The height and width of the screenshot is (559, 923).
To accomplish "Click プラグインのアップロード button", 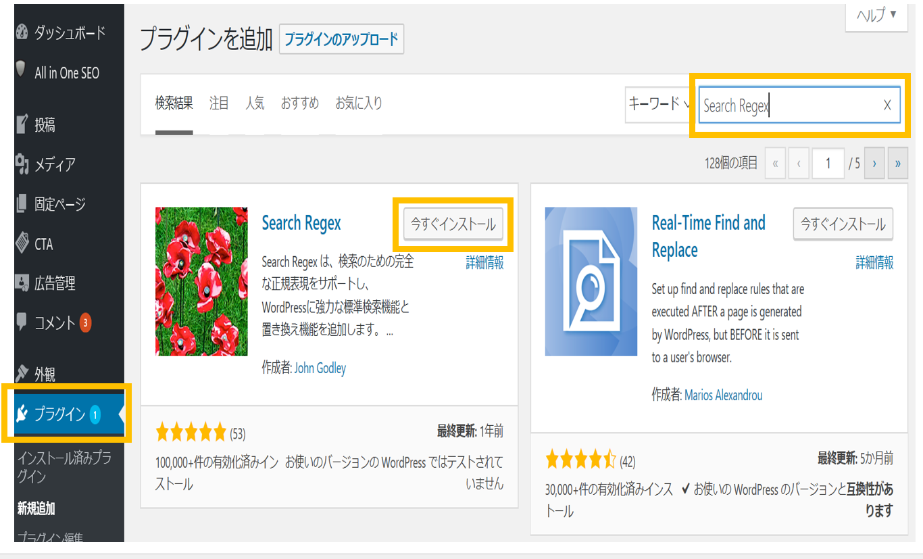I will pos(341,39).
